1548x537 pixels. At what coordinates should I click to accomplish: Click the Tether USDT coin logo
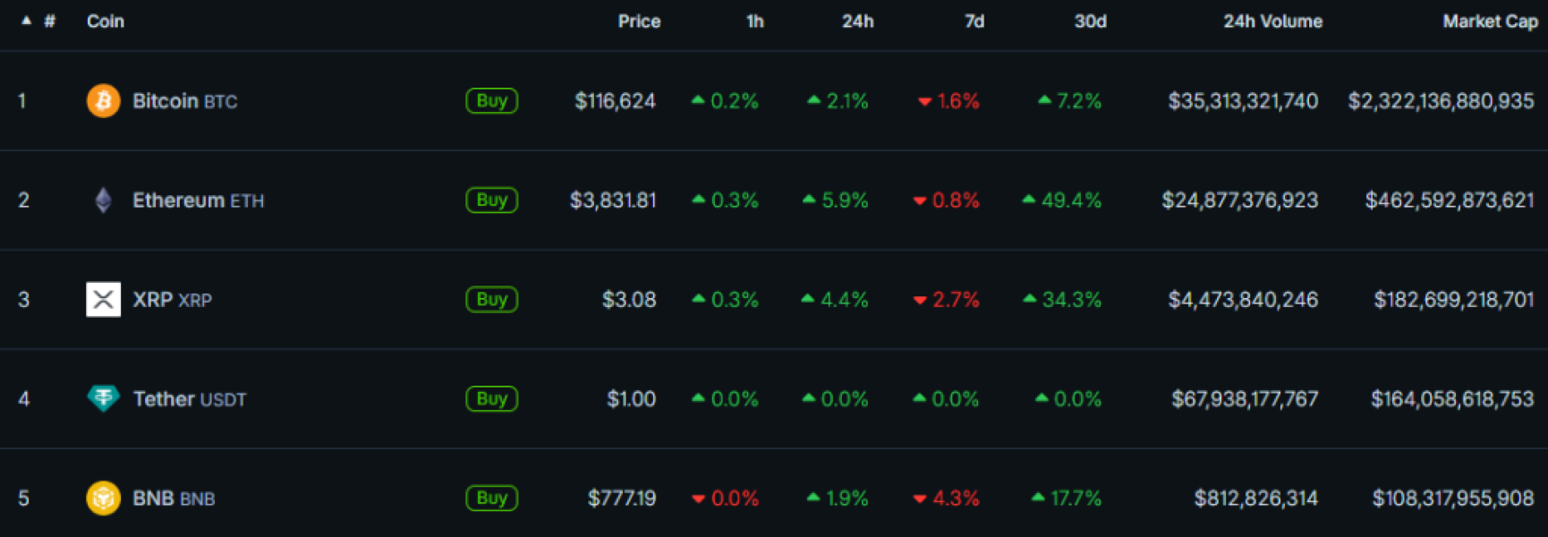102,398
